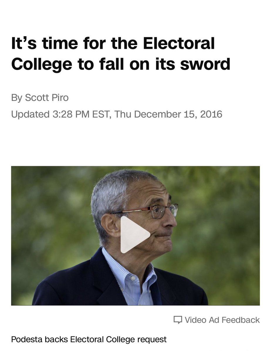Image resolution: width=271 pixels, height=351 pixels.
Task: Play the Podesta video with the triangle button
Action: coord(135,235)
